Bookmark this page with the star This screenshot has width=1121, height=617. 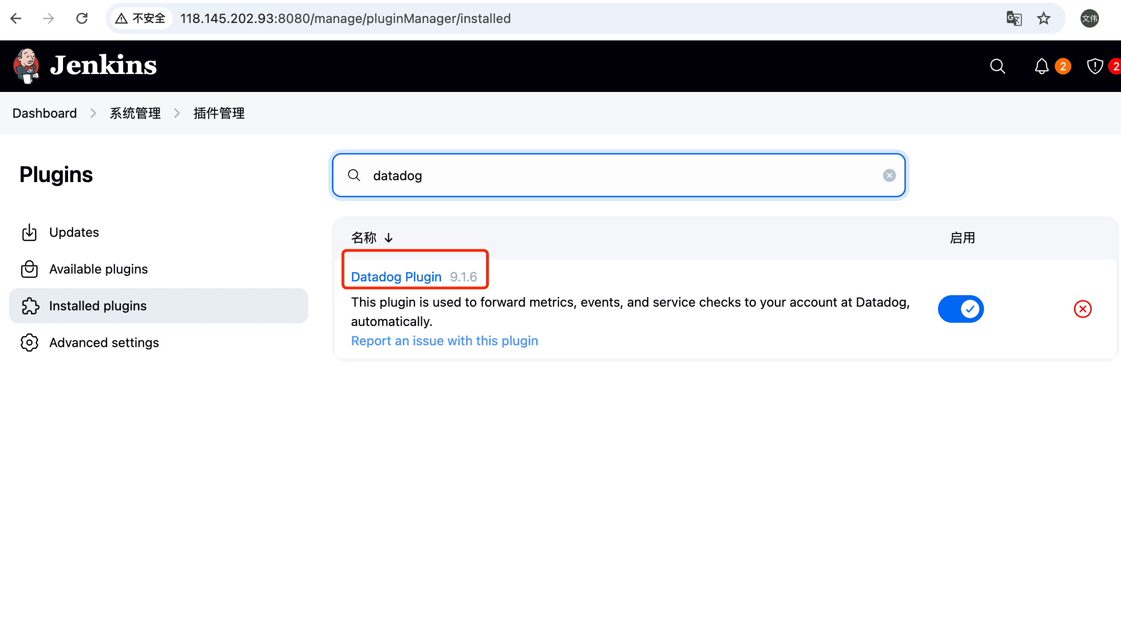point(1044,18)
